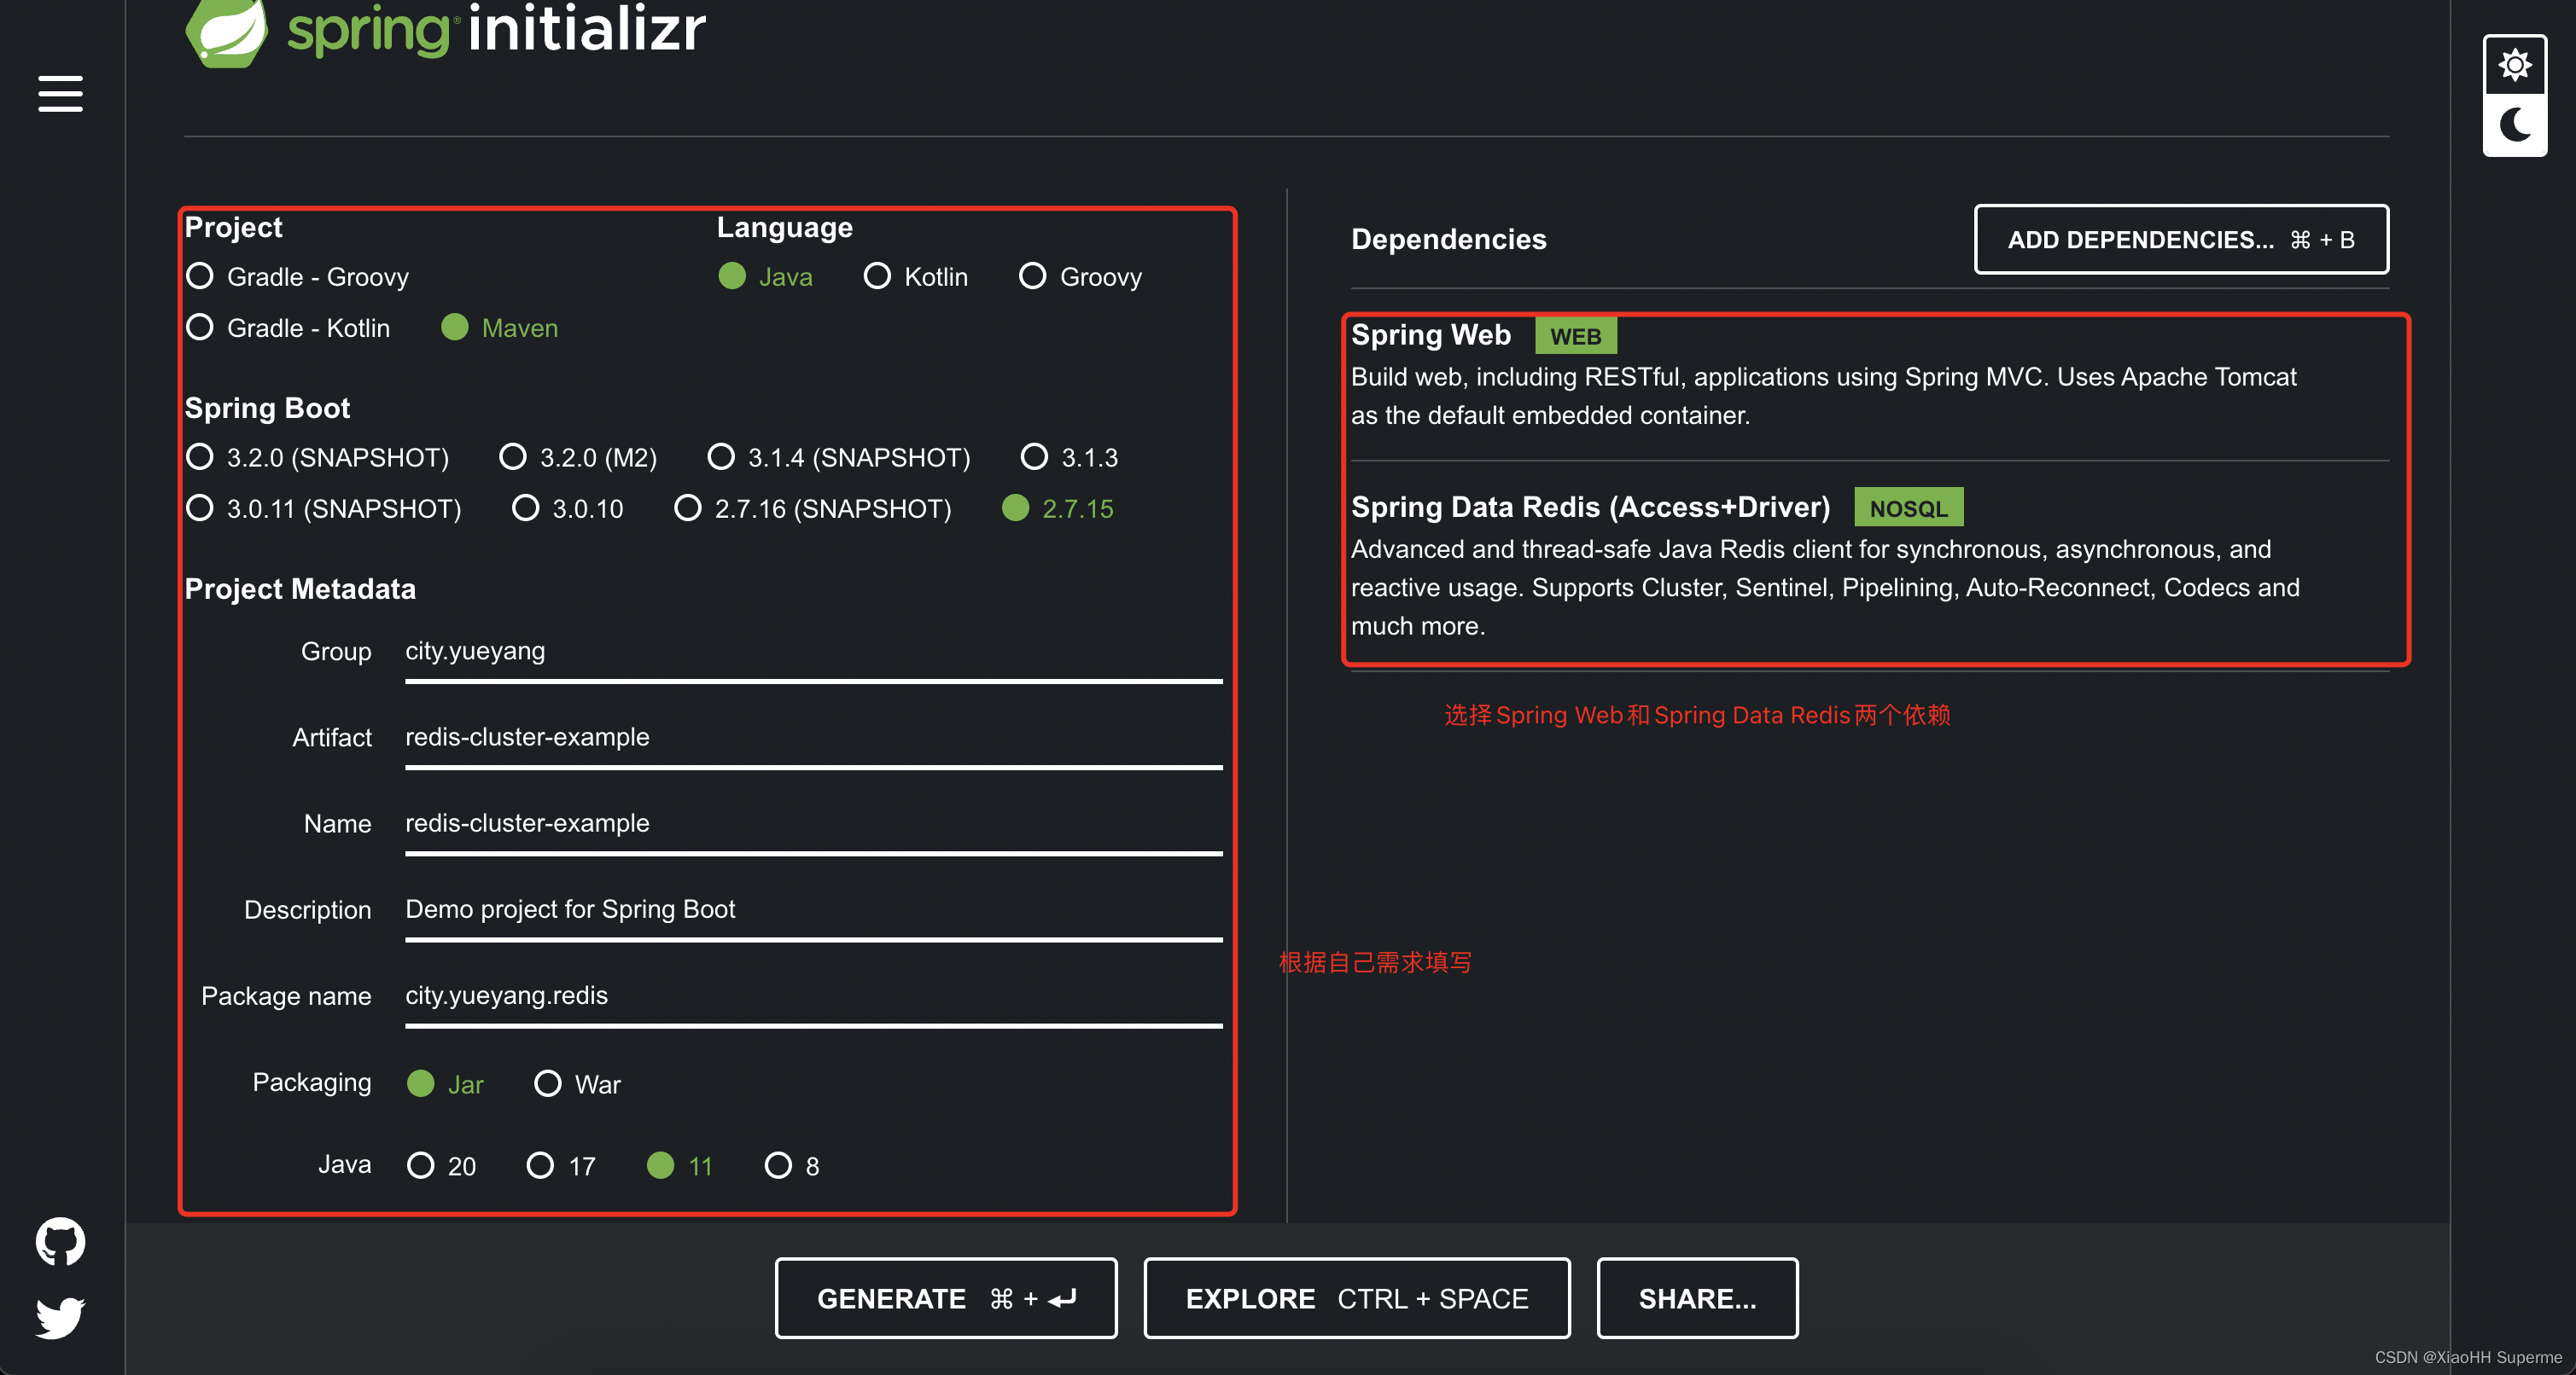Image resolution: width=2576 pixels, height=1375 pixels.
Task: Click the NOSQL category tag
Action: point(1908,508)
